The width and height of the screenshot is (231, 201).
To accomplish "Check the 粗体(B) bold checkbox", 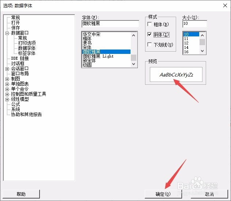I will tap(149, 24).
